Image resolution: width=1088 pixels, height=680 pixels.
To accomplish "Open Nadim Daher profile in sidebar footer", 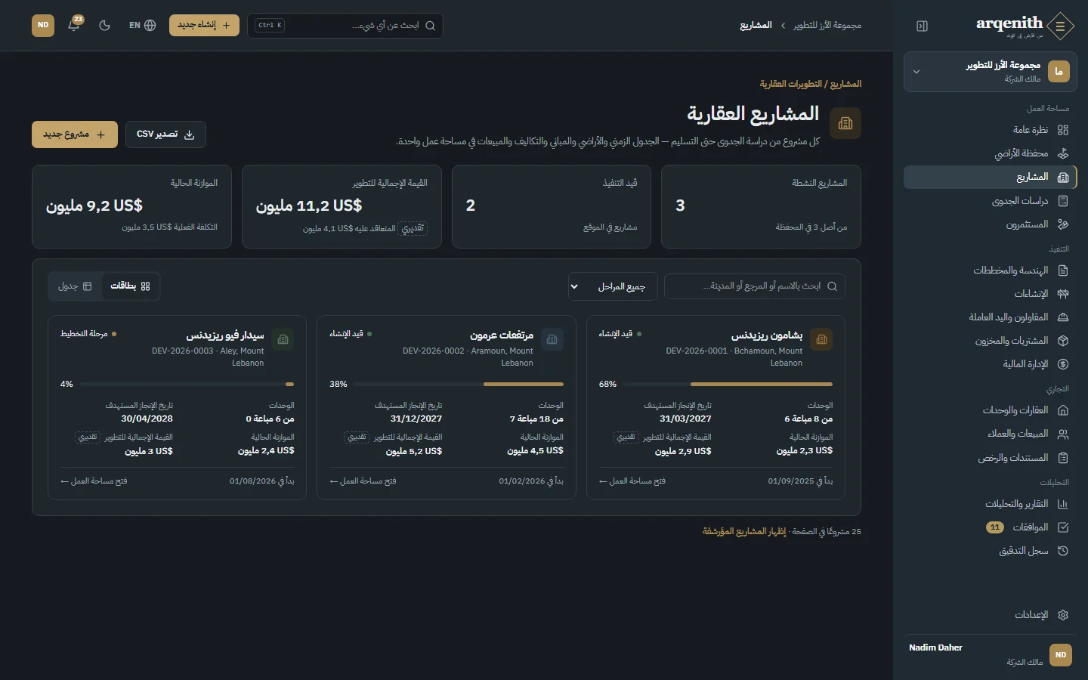I will pos(991,654).
